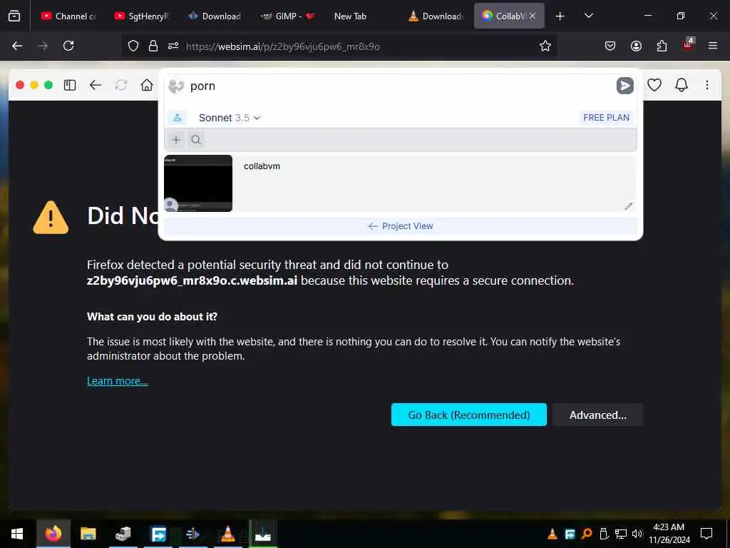Viewport: 730px width, 548px height.
Task: Open Extensions puzzle icon
Action: 662,46
